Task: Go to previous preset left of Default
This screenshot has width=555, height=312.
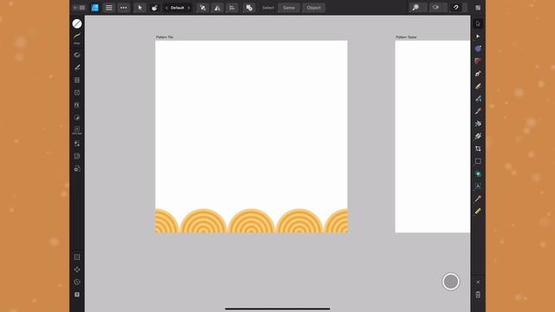Action: 166,8
